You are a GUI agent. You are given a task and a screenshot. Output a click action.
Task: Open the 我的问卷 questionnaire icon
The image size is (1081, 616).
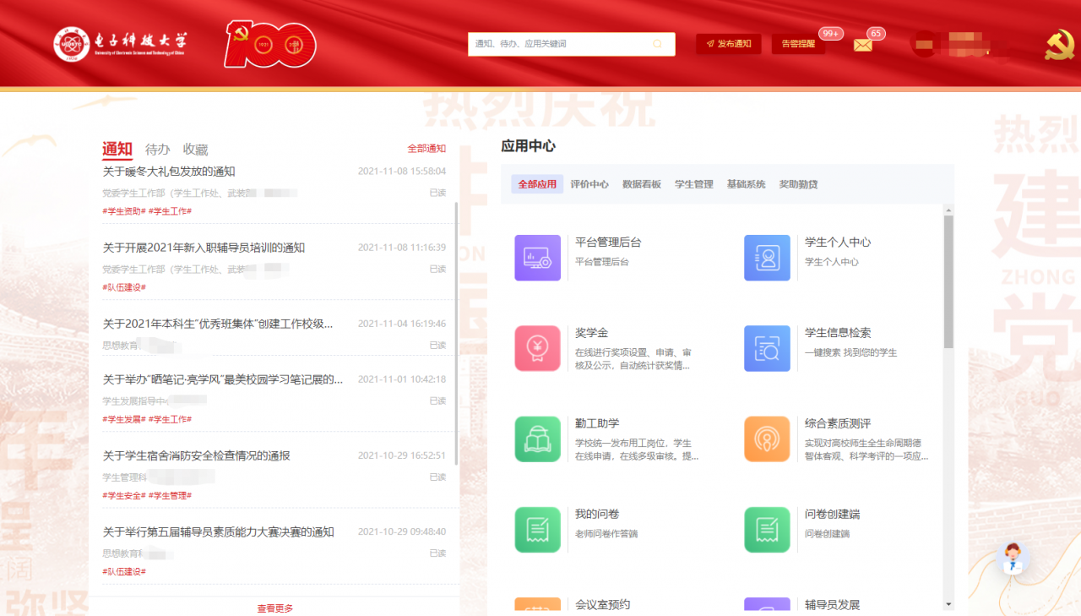coord(537,530)
